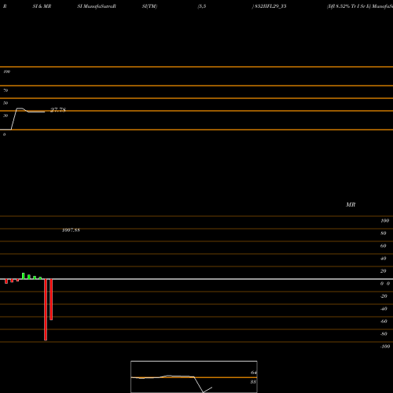
Task: Click the SI & MR header label
Action: pos(42,6)
